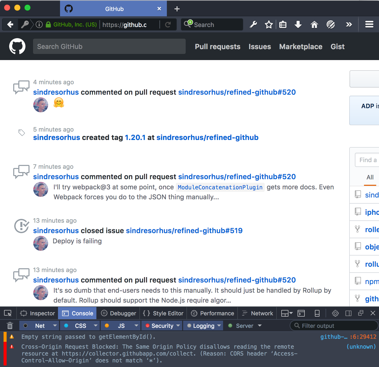The height and width of the screenshot is (367, 379).
Task: Clear console output with the trash icon
Action: [10, 326]
